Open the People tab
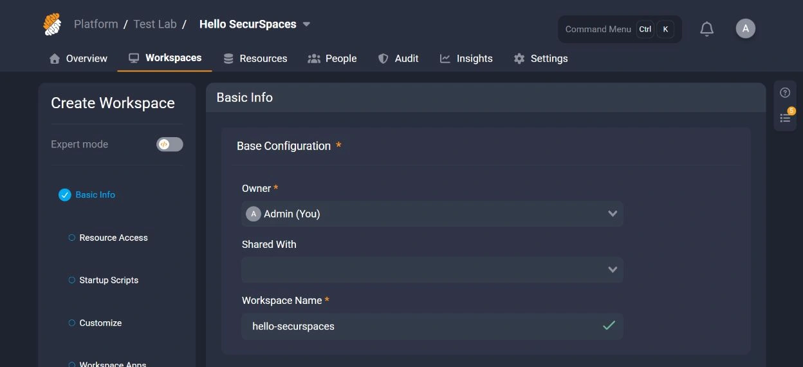This screenshot has height=367, width=803. coord(332,59)
